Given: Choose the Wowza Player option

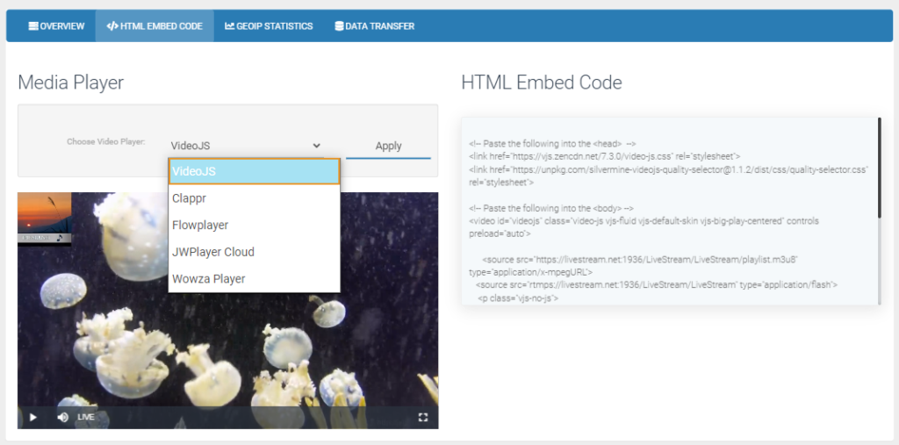Looking at the screenshot, I should pos(254,279).
